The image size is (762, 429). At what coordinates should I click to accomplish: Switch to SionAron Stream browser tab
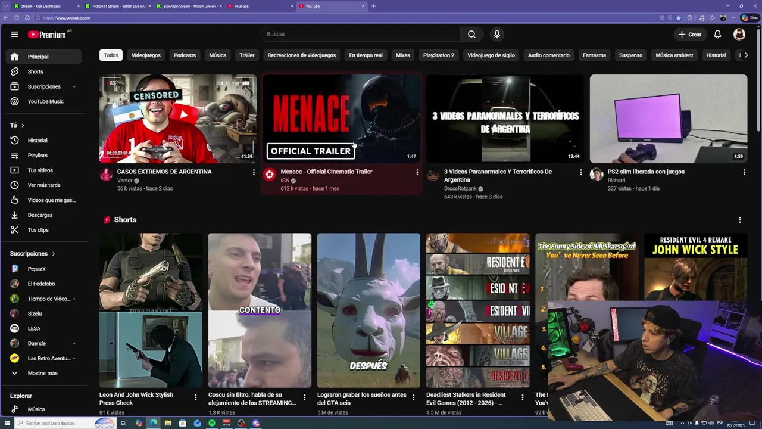click(x=189, y=6)
